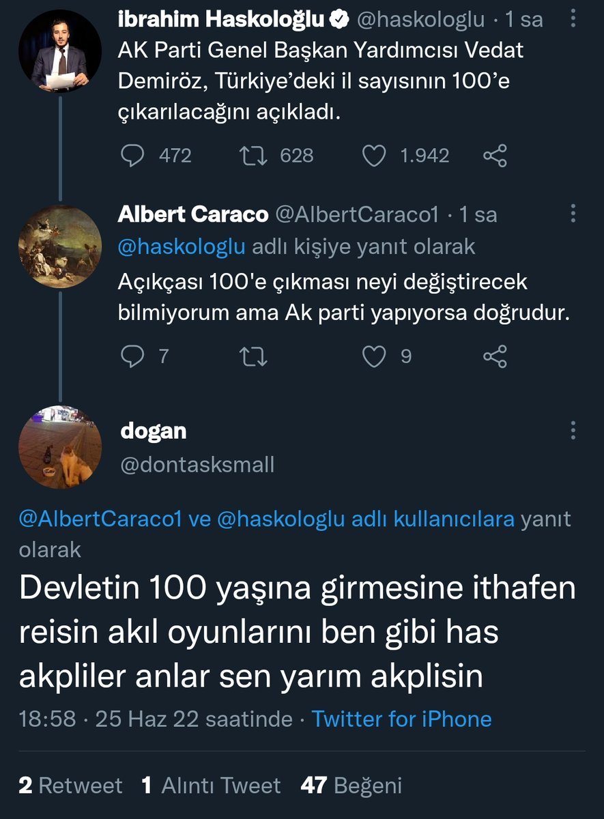View the 1 Alıntı Tweet list
Viewport: 604px width, 819px height.
click(211, 786)
